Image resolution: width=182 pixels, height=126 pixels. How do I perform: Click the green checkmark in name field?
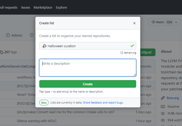[x=132, y=46]
